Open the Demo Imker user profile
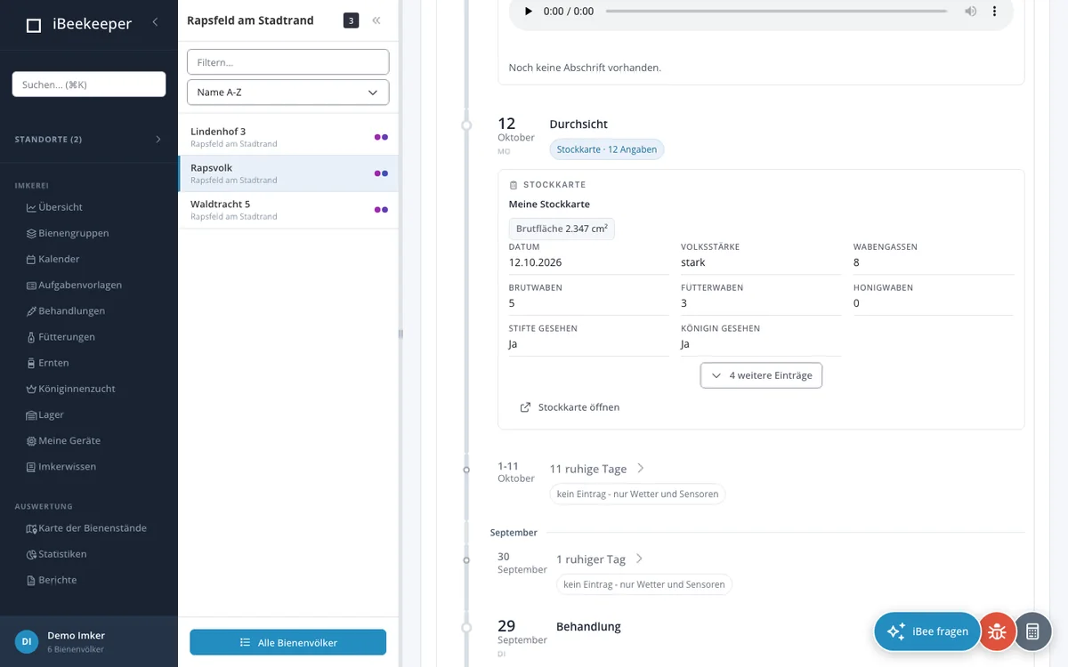 tap(89, 641)
